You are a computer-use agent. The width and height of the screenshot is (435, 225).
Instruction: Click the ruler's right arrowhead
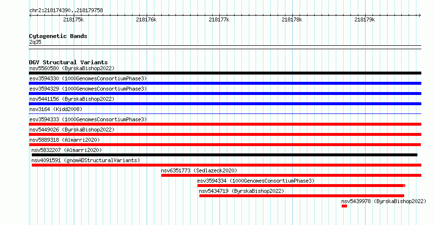420,15
